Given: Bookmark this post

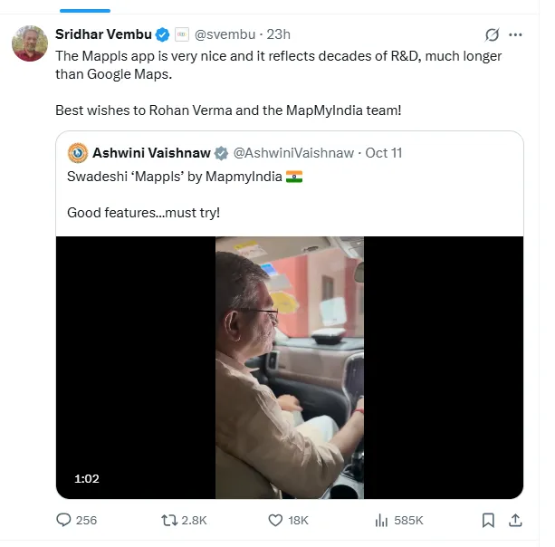Looking at the screenshot, I should click(x=488, y=520).
